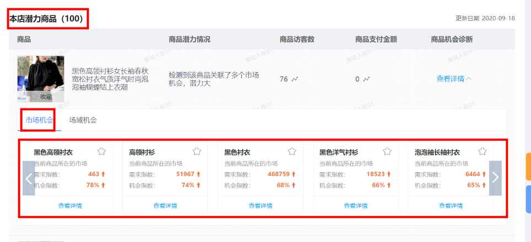
Task: Open the black blouse product thumbnail
Action: [41, 79]
